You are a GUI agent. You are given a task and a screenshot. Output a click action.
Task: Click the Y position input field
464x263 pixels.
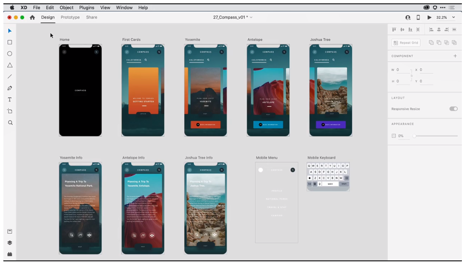coord(426,81)
